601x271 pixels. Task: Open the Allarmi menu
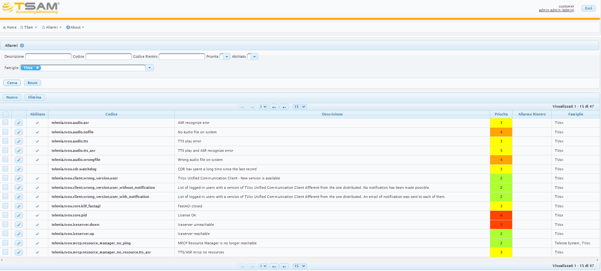[x=52, y=27]
